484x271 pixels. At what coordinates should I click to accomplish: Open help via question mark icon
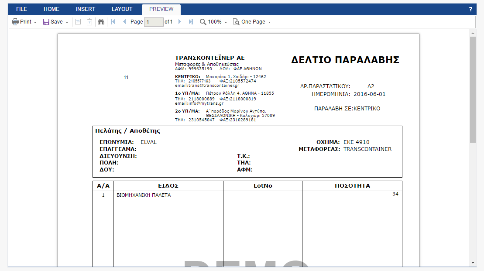[470, 9]
